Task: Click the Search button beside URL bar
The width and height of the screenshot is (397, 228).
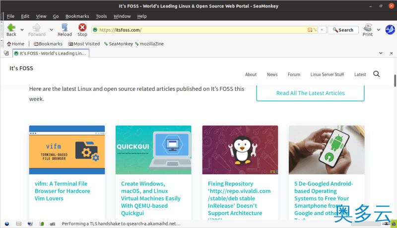Action: (x=343, y=30)
